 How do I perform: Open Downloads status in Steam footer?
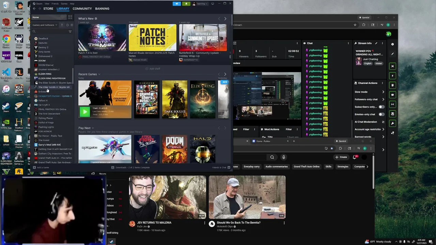pos(130,167)
